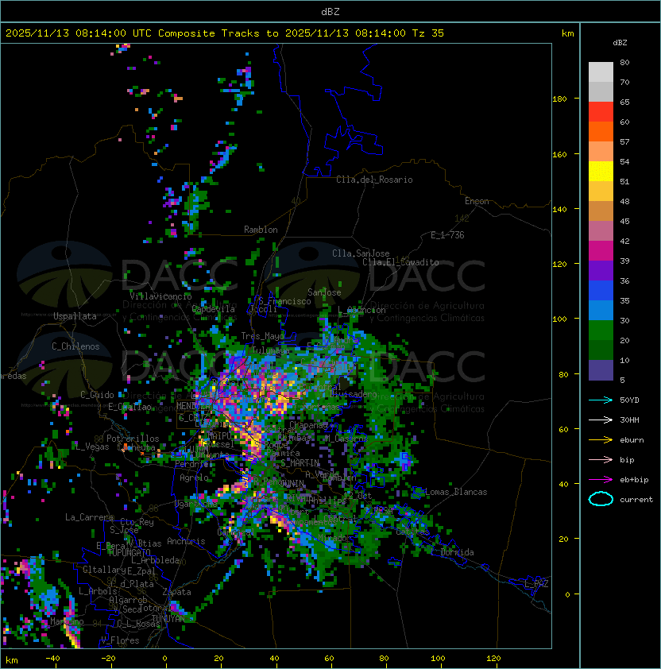The width and height of the screenshot is (661, 669).
Task: Click the 'dBZ' heading above the color scale
Action: click(x=620, y=43)
